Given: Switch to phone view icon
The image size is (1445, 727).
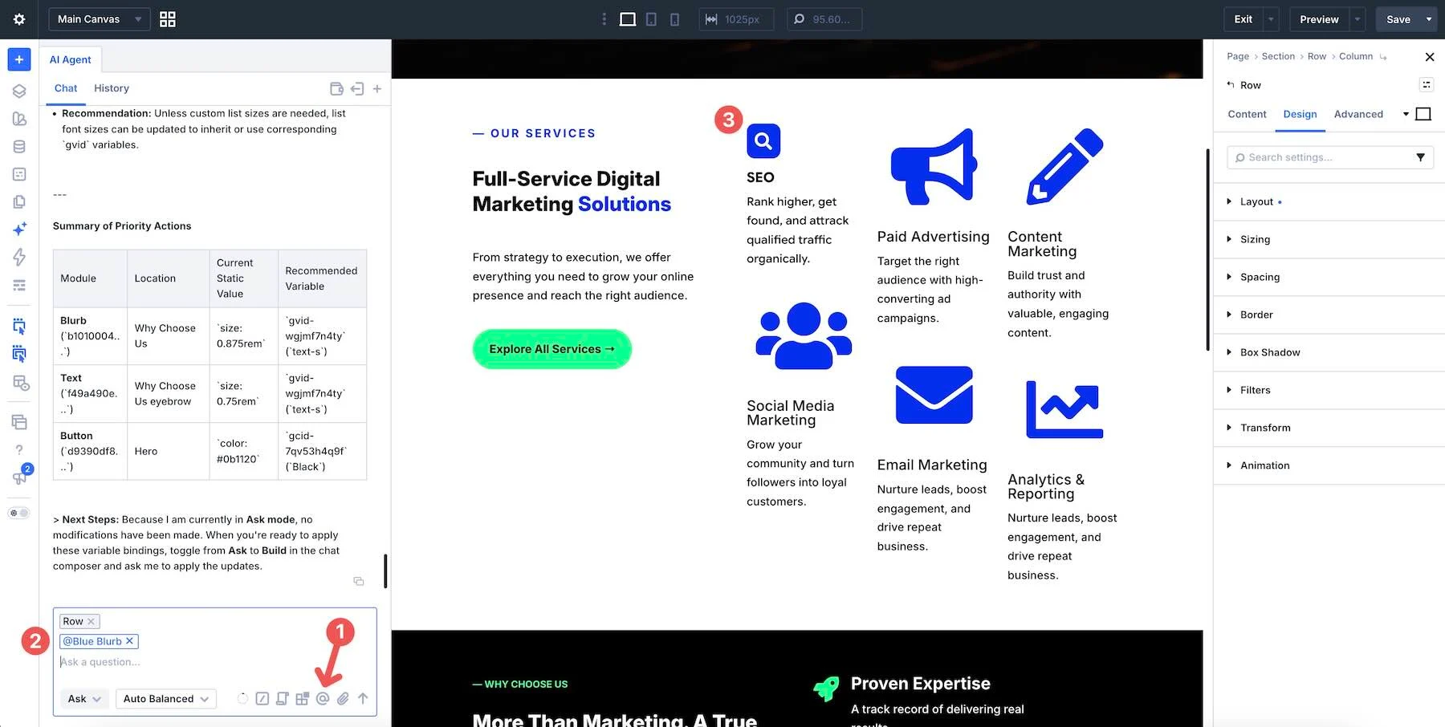Looking at the screenshot, I should coord(674,19).
